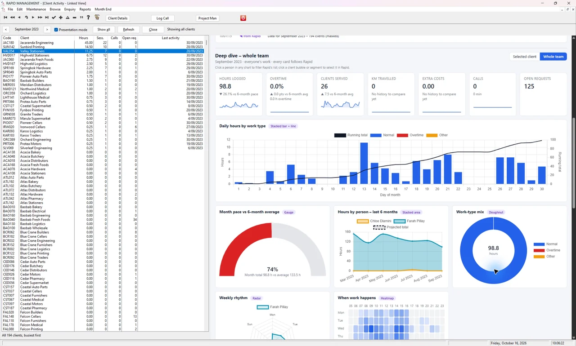Open the Enquiry menu
The height and width of the screenshot is (346, 576).
[x=70, y=9]
